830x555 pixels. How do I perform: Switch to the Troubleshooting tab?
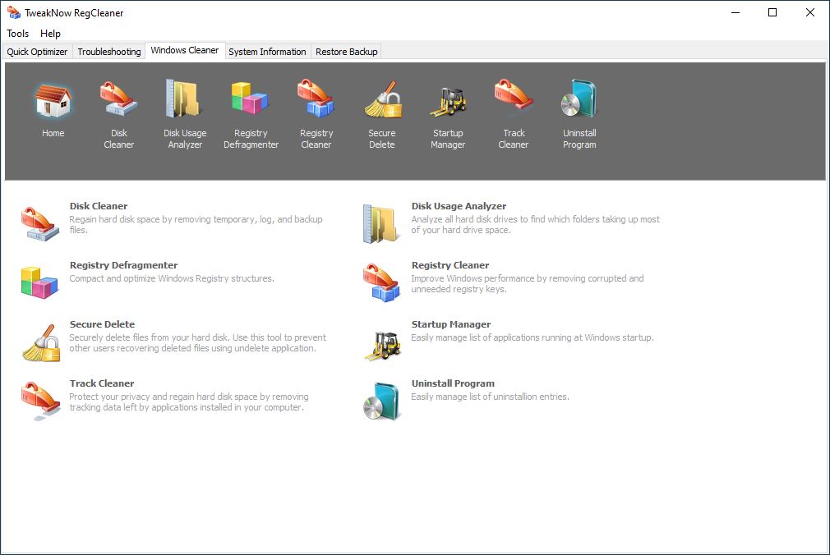tap(109, 52)
